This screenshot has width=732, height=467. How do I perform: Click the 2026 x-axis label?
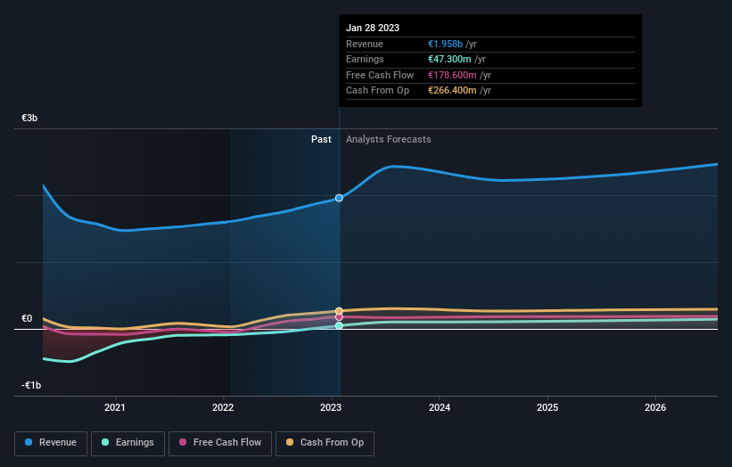click(655, 407)
